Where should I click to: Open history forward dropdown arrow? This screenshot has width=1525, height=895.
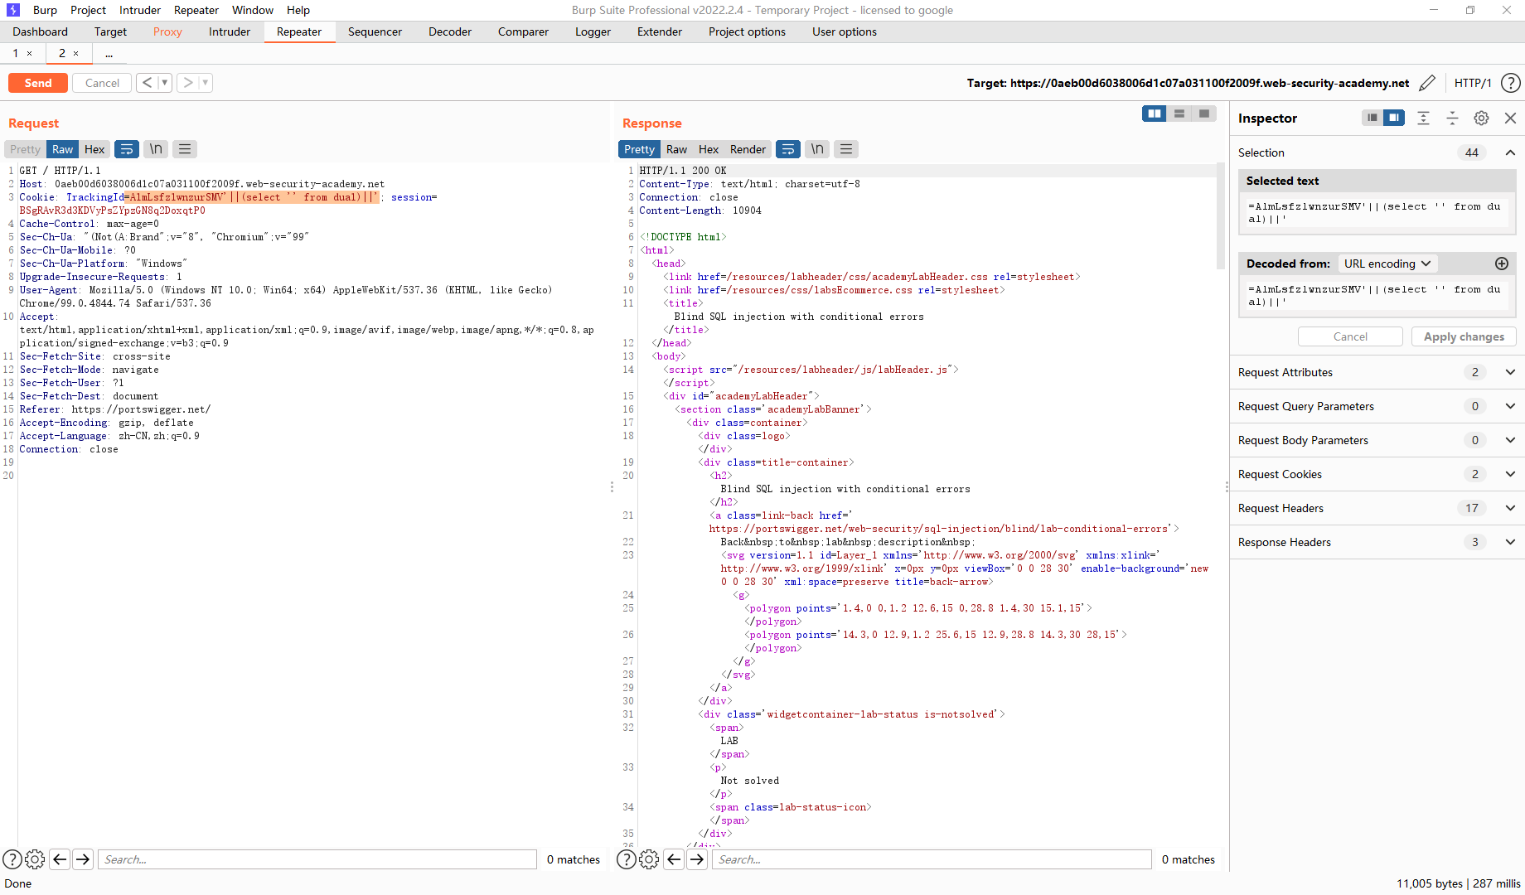pyautogui.click(x=206, y=83)
